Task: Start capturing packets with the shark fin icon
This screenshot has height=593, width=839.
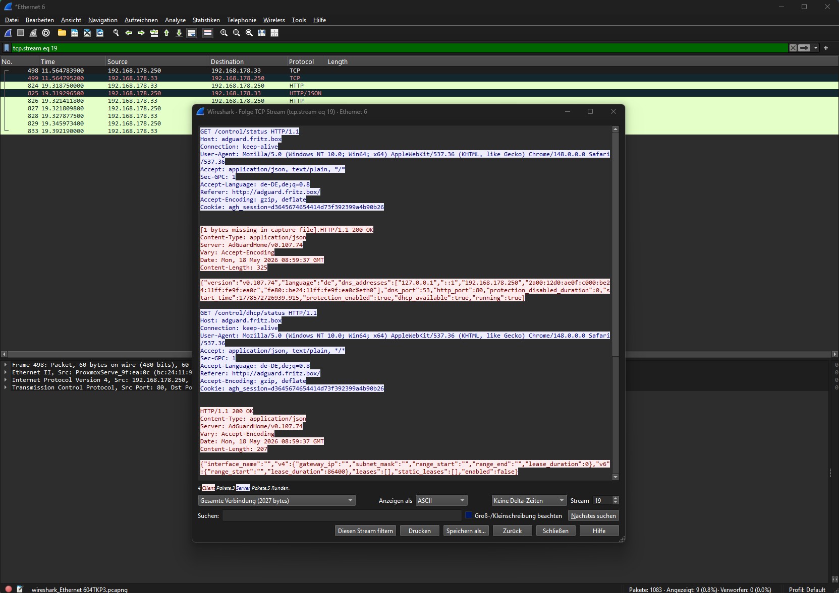Action: 8,33
